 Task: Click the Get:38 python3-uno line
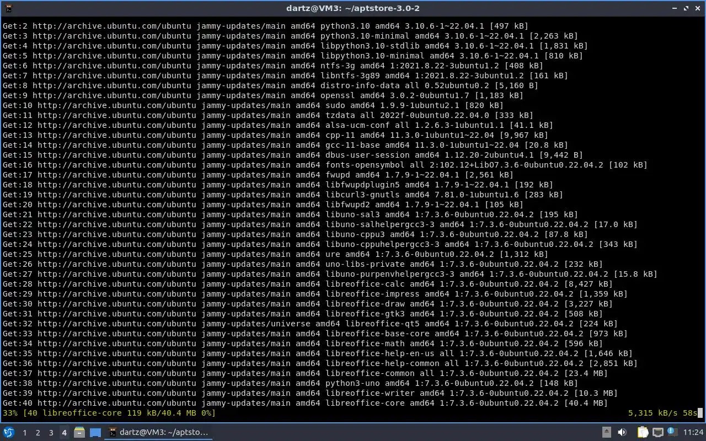[290, 383]
